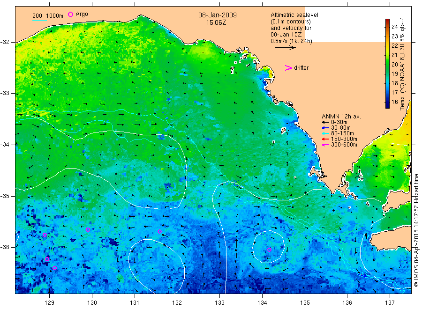Click the Argo float inside the small closed contour near 134°E
The height and width of the screenshot is (309, 422).
click(x=270, y=250)
